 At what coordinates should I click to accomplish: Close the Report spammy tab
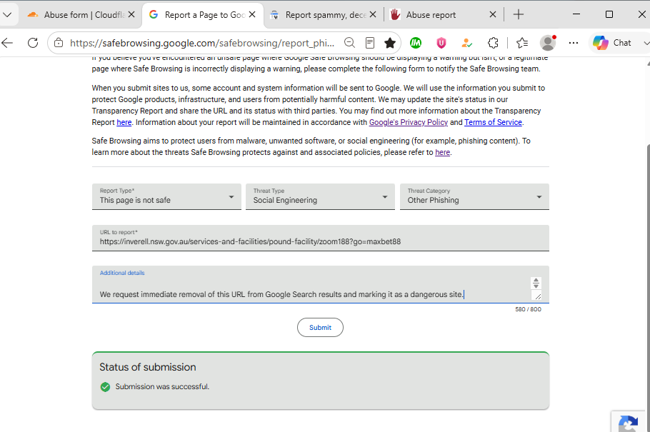373,14
